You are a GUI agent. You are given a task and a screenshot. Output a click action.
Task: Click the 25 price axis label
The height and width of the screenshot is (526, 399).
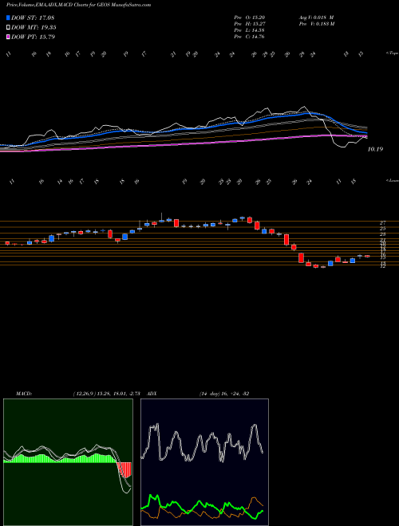click(x=382, y=229)
